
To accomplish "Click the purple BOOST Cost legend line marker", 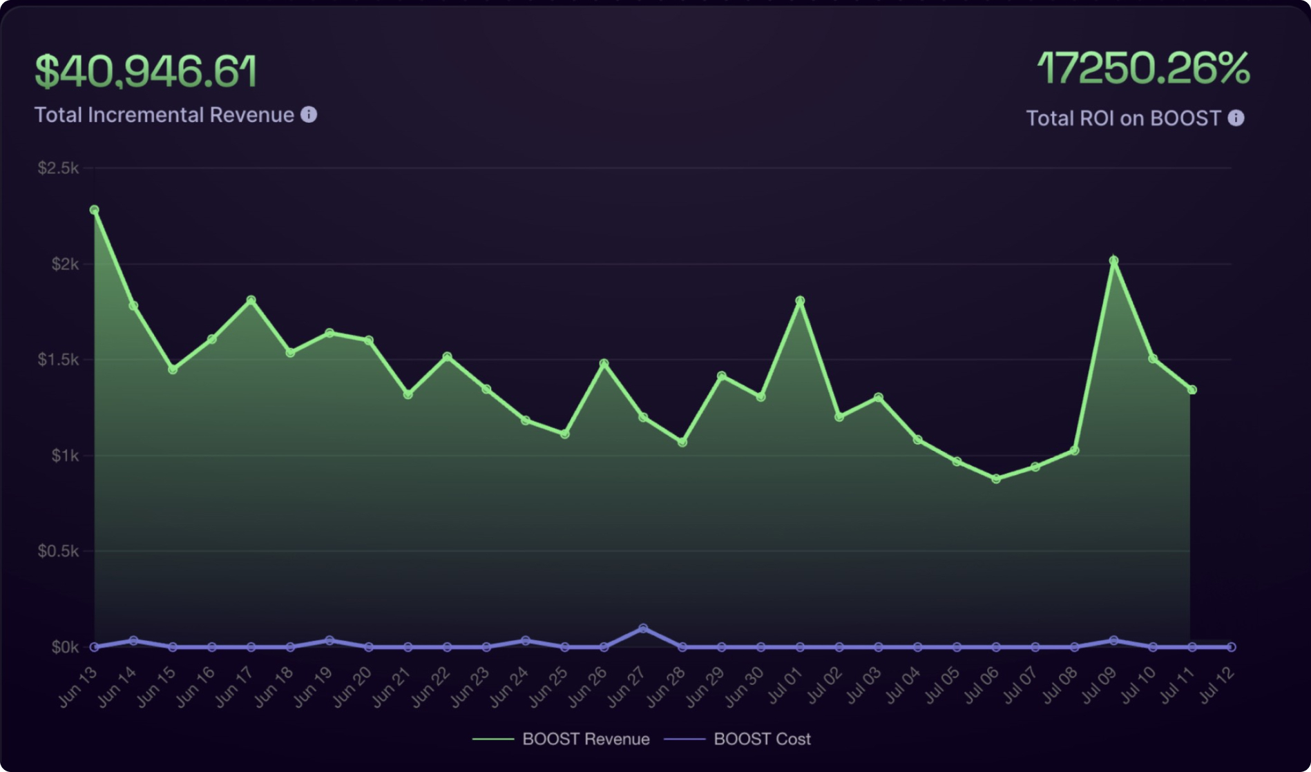I will [684, 739].
